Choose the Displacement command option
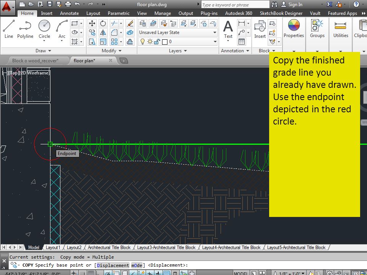 click(113, 265)
